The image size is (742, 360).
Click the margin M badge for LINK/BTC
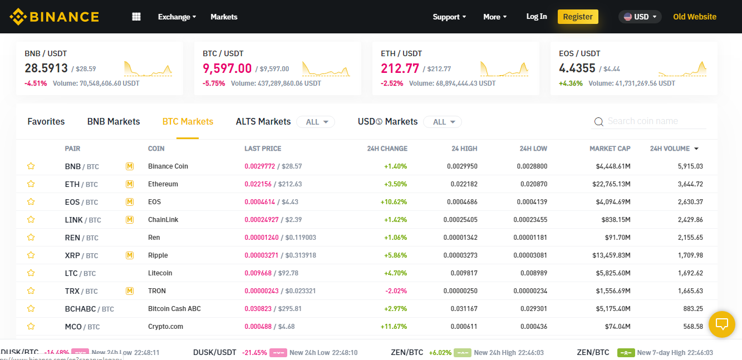coord(130,219)
